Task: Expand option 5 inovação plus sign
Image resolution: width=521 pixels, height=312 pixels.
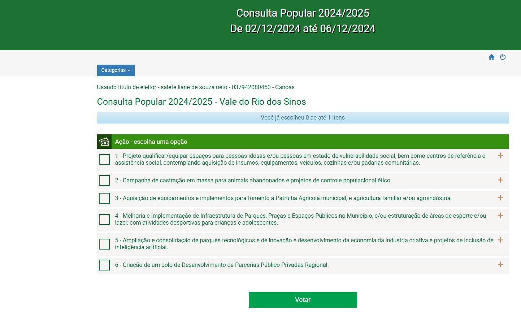Action: tap(500, 240)
